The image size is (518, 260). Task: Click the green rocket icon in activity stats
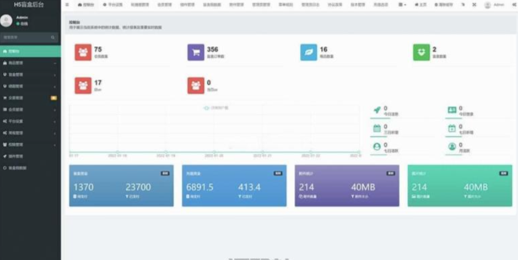click(x=377, y=110)
